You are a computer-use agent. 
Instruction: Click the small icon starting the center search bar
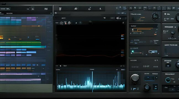click(56, 13)
